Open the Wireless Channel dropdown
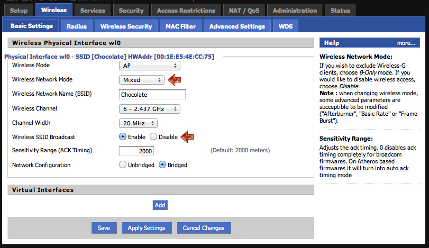The height and width of the screenshot is (248, 429). click(x=150, y=109)
